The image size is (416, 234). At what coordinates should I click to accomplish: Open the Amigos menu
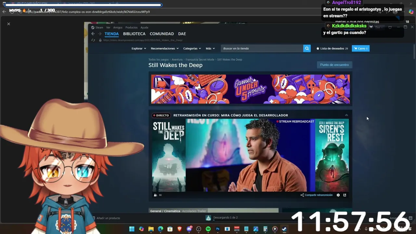[x=118, y=28]
